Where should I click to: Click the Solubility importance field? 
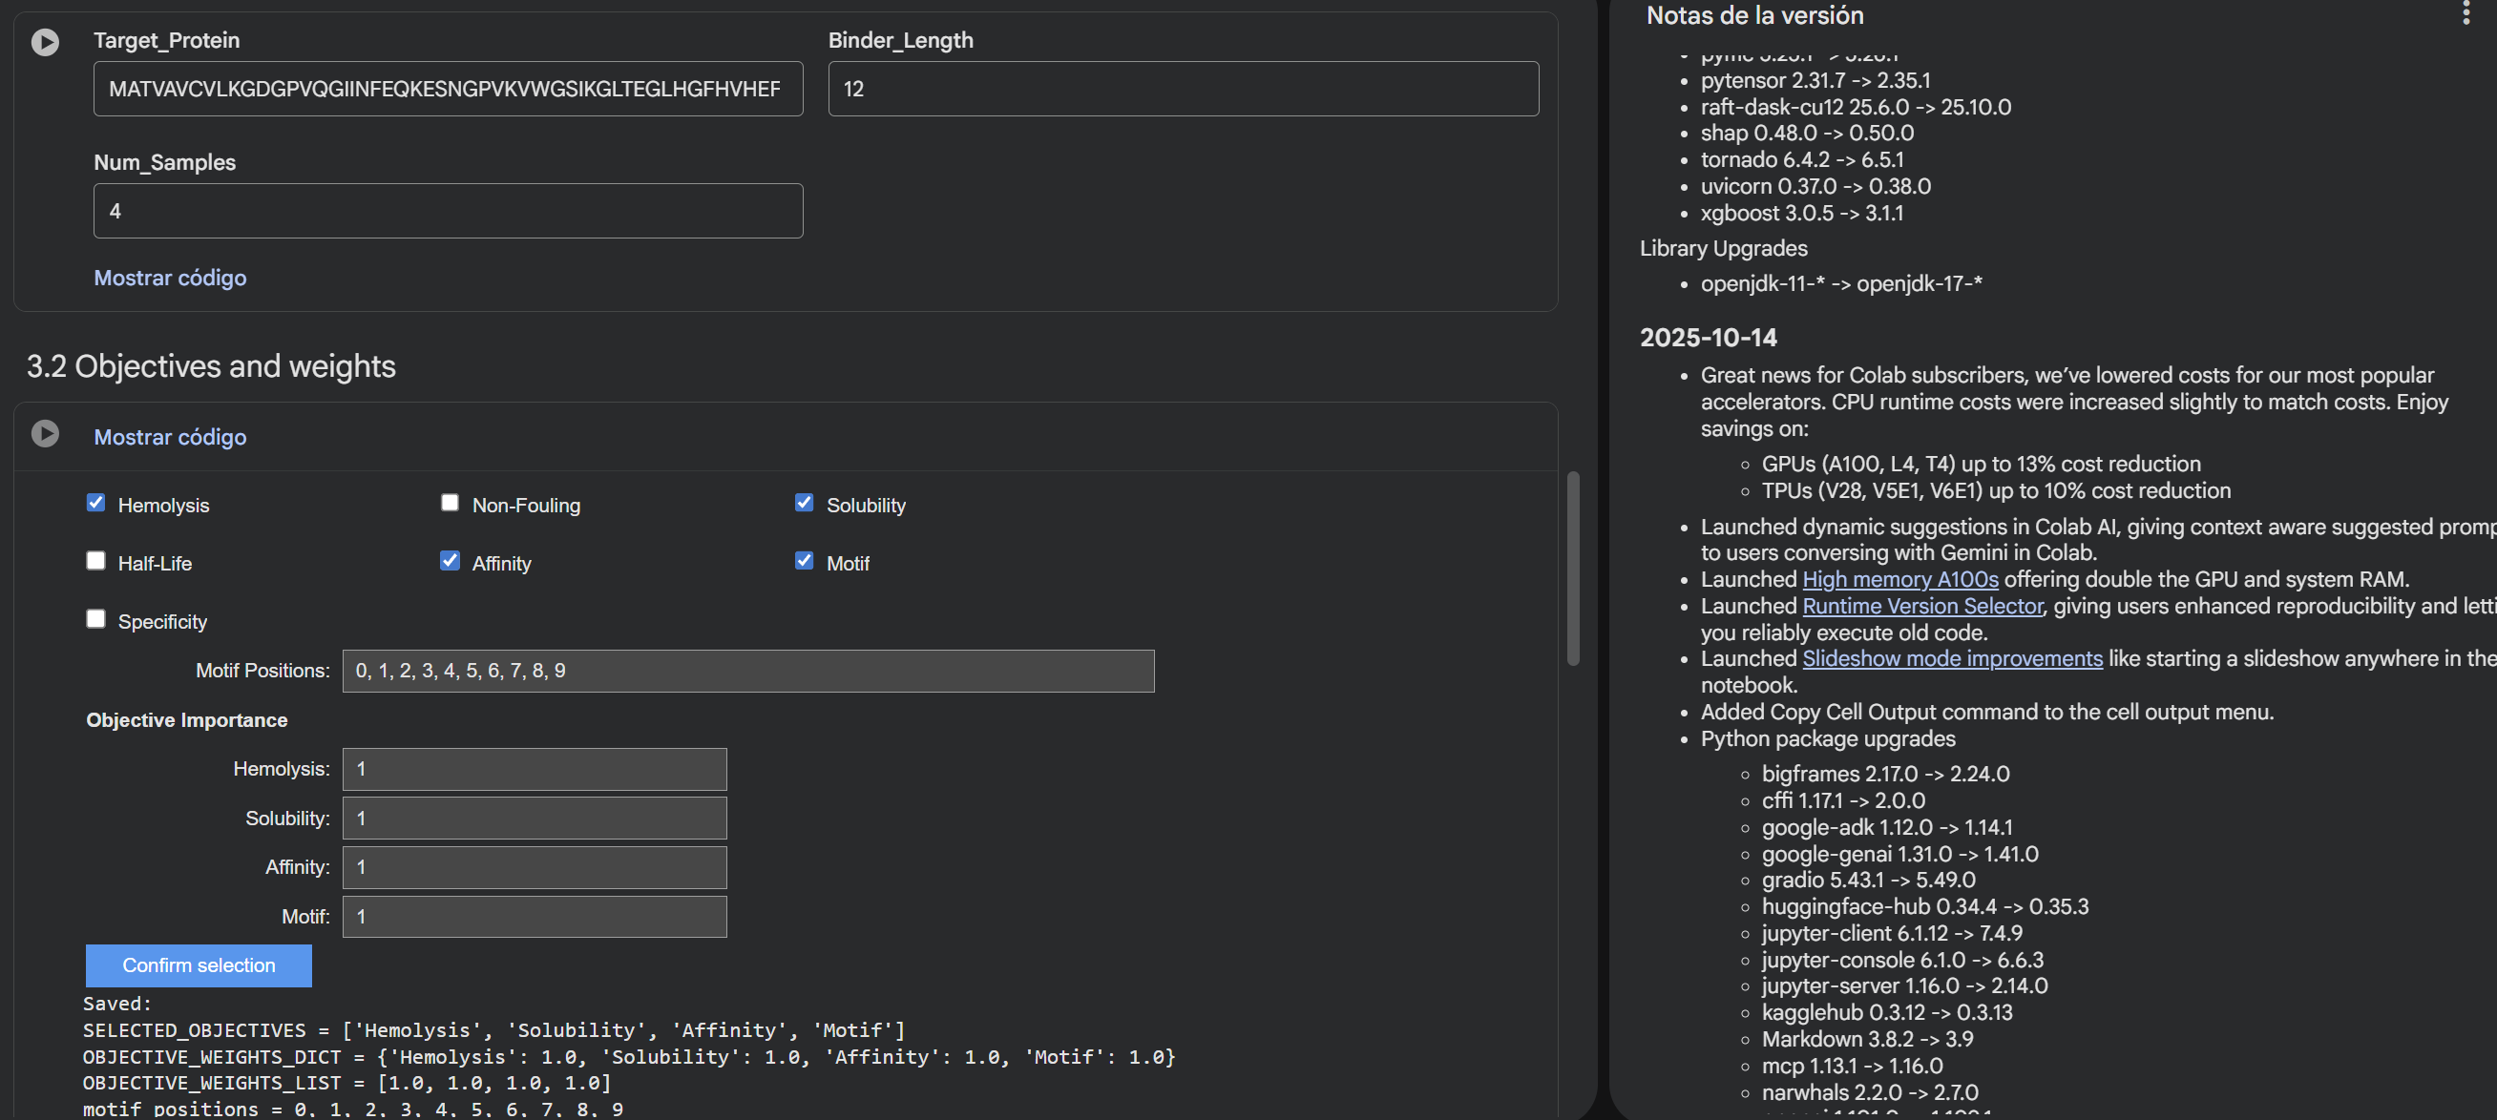[x=535, y=819]
